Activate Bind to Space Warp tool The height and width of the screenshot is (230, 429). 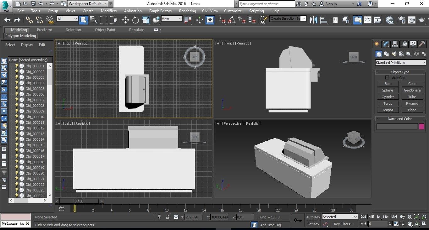(50, 20)
